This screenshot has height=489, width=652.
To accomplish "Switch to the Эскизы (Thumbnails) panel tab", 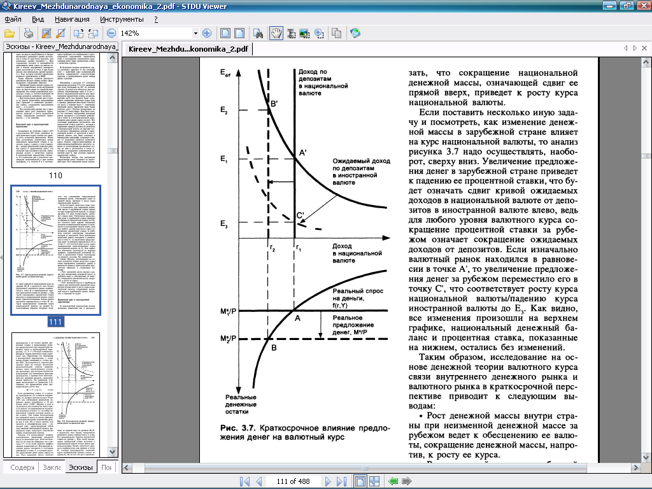I will tap(81, 467).
